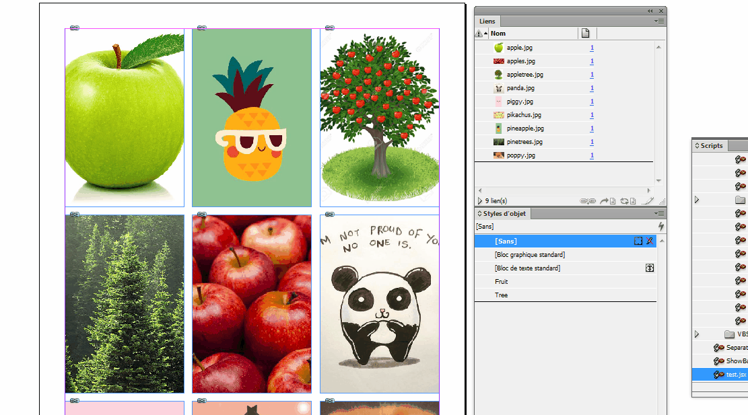Go to page link for panda.jpg
The height and width of the screenshot is (415, 748).
[x=592, y=88]
